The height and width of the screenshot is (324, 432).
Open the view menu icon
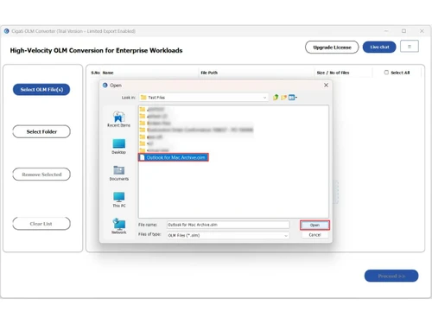[x=293, y=98]
